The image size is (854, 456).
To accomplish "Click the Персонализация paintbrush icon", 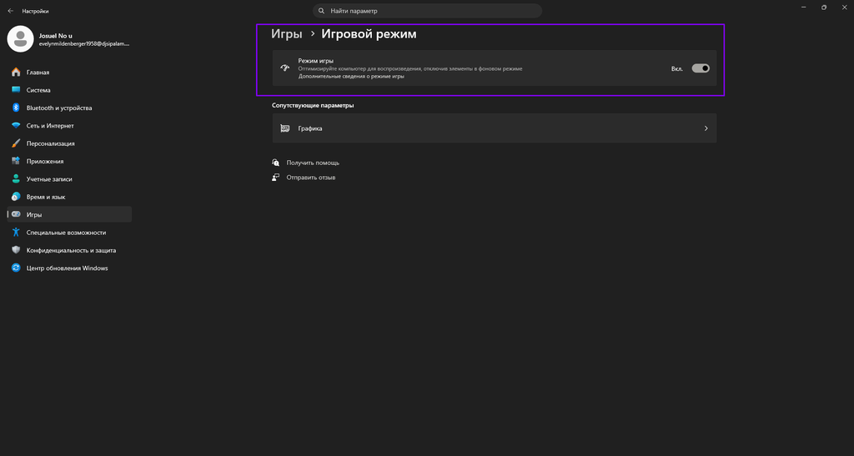I will [x=16, y=143].
